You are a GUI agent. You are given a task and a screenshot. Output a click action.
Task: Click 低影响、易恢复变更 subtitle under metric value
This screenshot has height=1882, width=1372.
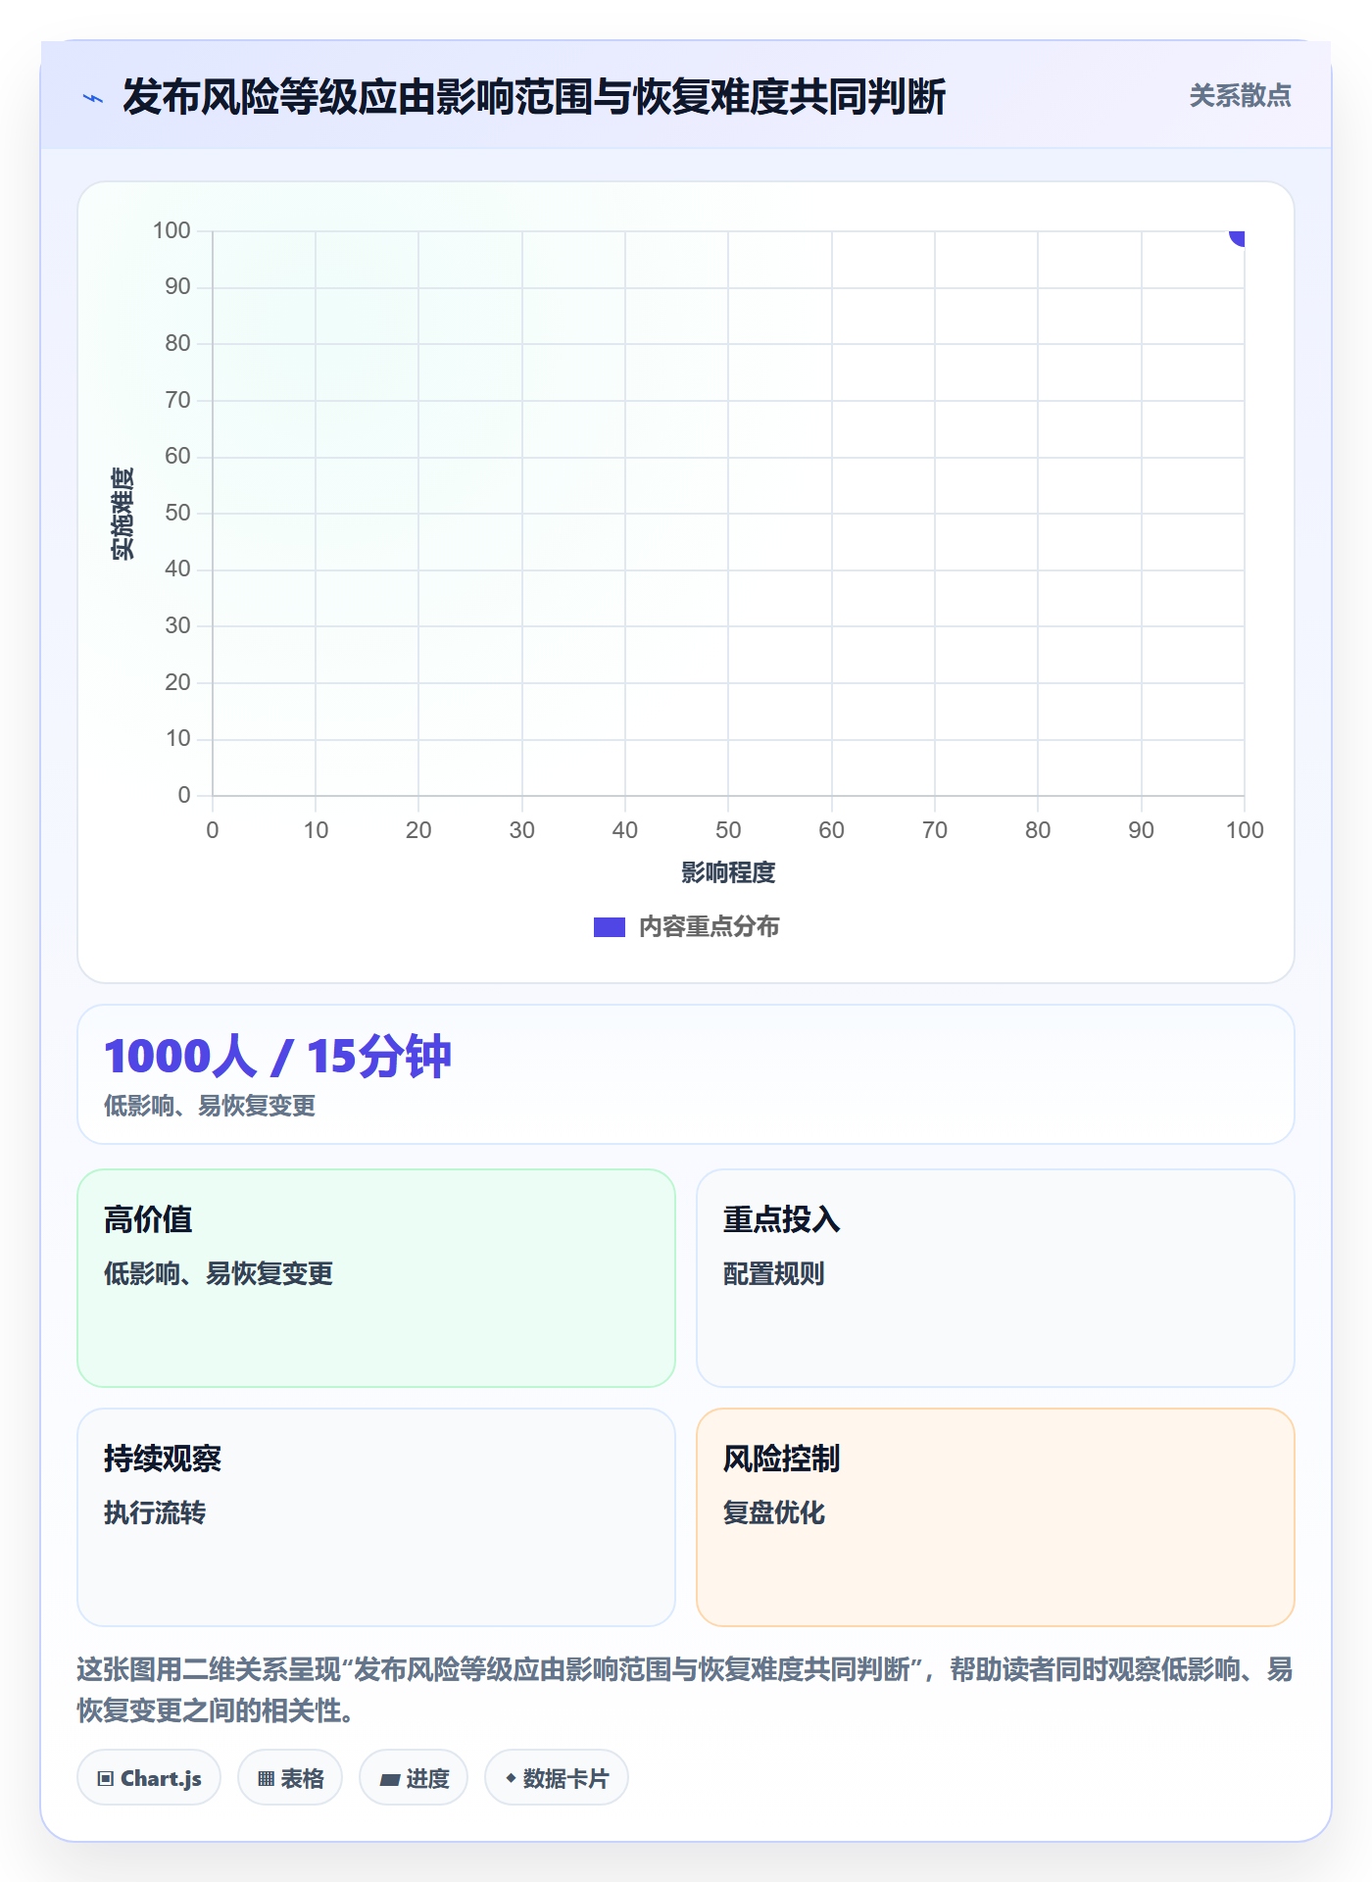tap(210, 1106)
